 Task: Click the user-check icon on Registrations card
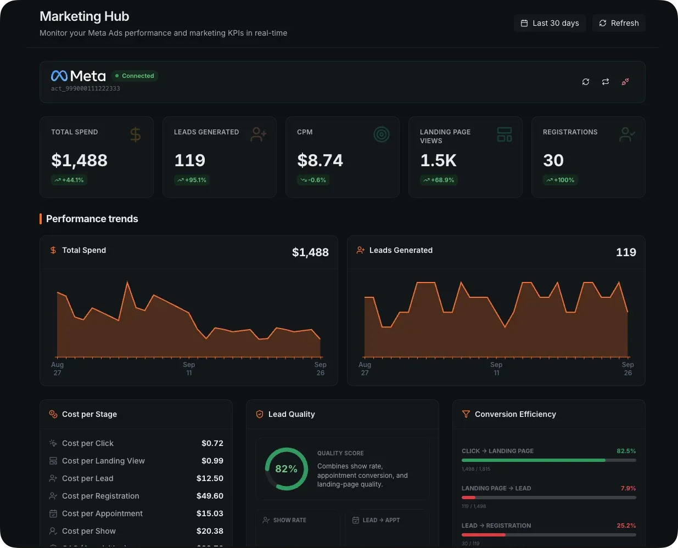(x=627, y=134)
